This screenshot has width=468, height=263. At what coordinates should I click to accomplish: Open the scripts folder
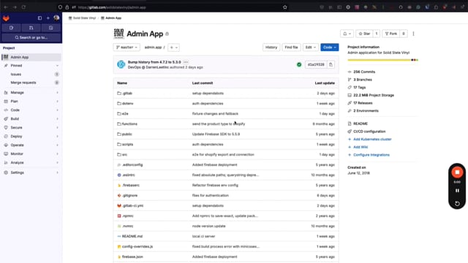pyautogui.click(x=127, y=145)
